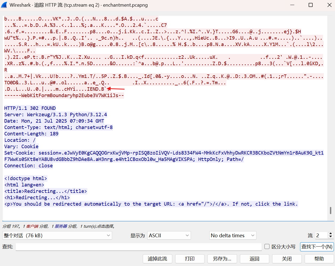
Task: Click the <html lang=en> line
Action: 24,185
